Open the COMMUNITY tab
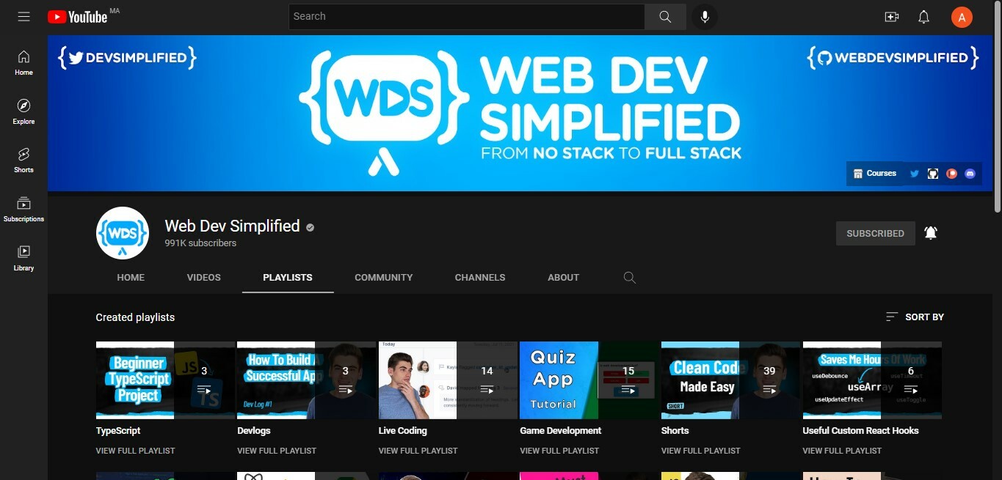This screenshot has height=480, width=1002. tap(383, 277)
